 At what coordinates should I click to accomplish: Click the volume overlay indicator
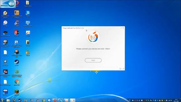pos(8,4)
